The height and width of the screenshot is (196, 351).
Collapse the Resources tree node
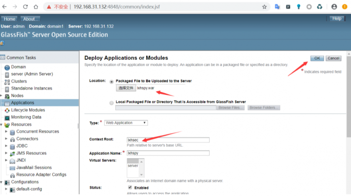1,124
